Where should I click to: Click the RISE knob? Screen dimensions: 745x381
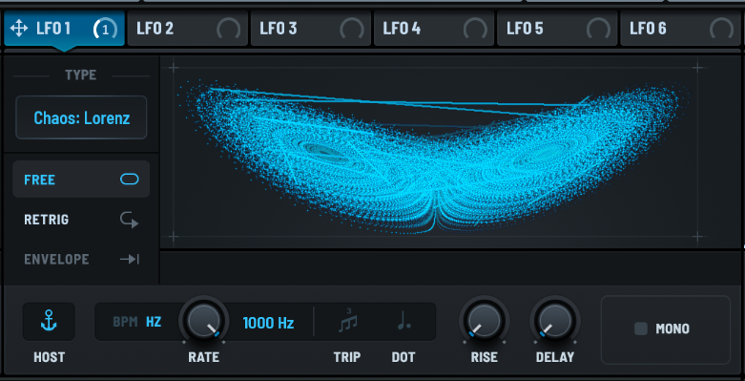[x=485, y=322]
